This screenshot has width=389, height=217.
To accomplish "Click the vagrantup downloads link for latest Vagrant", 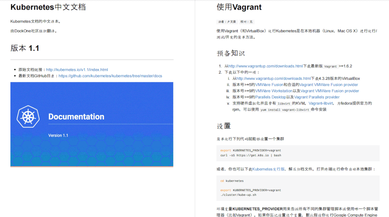I will coord(265,66).
